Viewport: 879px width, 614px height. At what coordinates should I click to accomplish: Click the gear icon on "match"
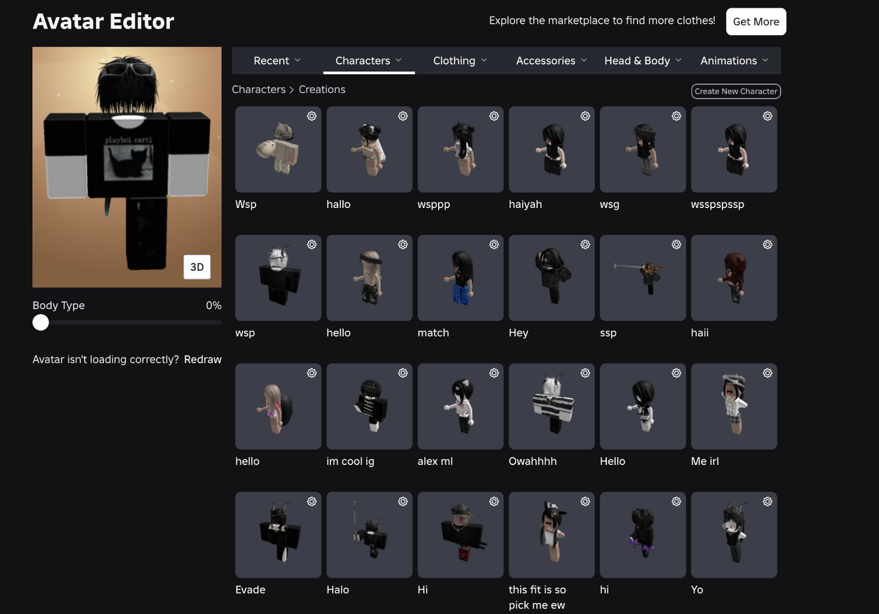[494, 244]
